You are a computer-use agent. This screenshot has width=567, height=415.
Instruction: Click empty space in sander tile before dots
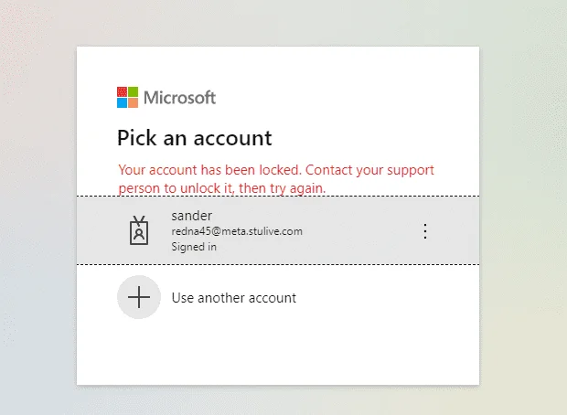coord(361,230)
